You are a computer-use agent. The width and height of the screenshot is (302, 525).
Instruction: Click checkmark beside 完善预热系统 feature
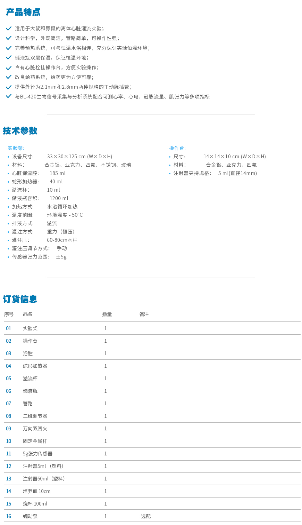(9, 48)
